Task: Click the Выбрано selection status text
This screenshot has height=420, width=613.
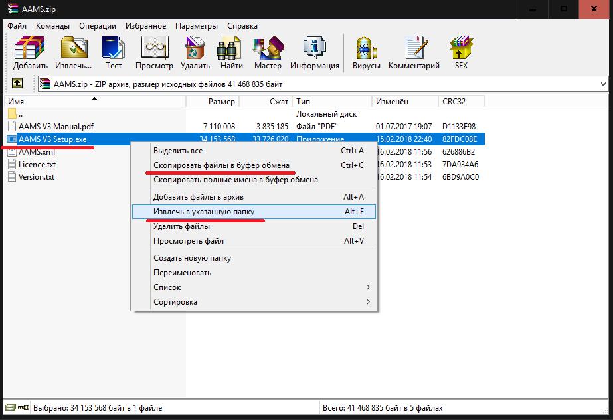Action: (x=98, y=408)
